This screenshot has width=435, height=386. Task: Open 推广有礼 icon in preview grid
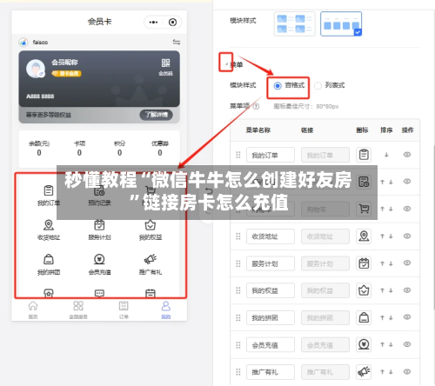[x=151, y=259]
